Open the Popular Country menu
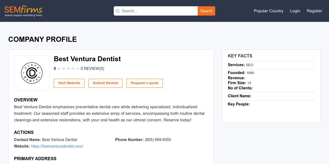 268,11
